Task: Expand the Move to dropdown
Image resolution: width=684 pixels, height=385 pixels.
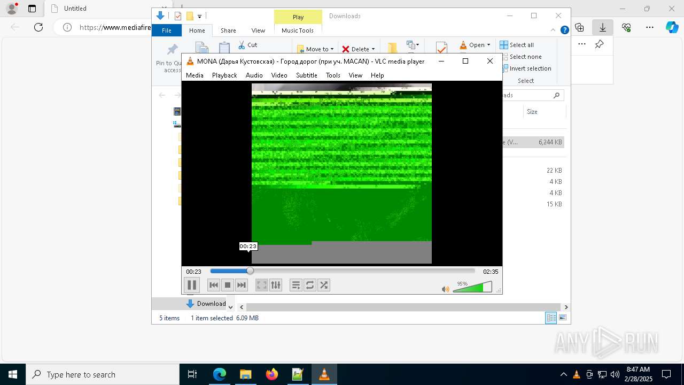Action: [332, 49]
